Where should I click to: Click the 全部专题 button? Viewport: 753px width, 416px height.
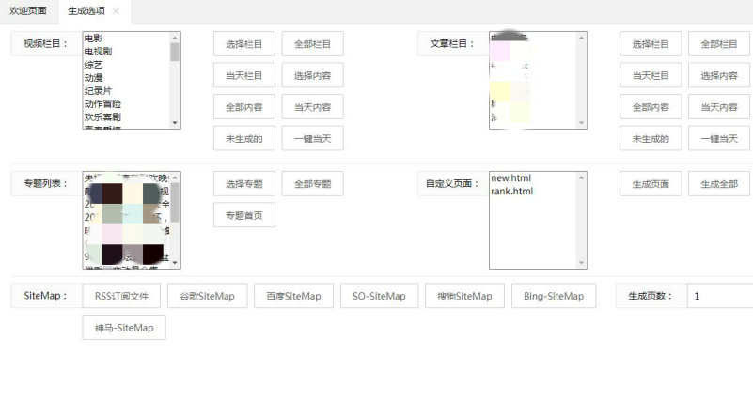point(312,184)
